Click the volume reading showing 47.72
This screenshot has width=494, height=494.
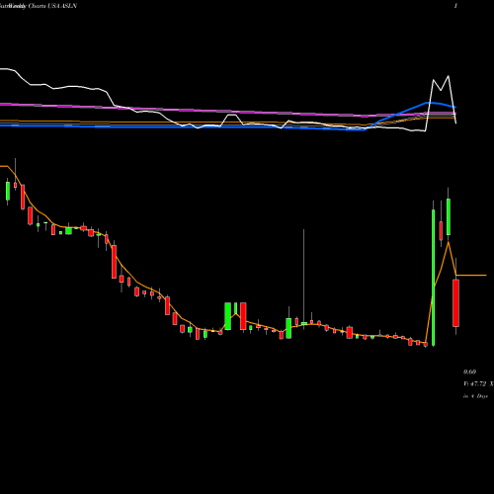click(478, 383)
